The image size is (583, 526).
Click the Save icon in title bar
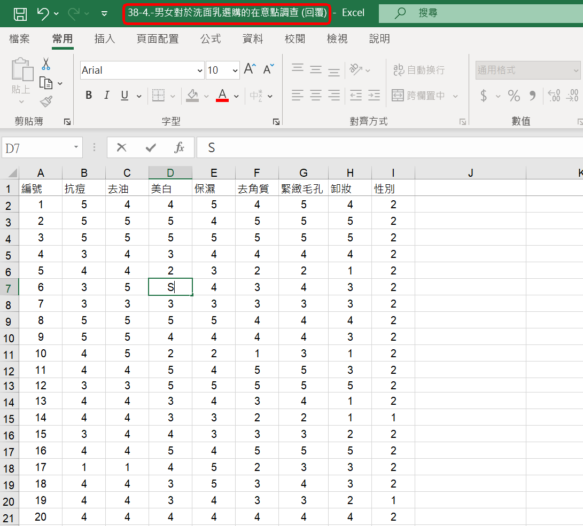[x=20, y=14]
